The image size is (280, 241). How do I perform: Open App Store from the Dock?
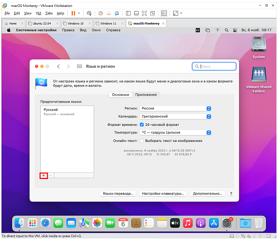click(214, 223)
